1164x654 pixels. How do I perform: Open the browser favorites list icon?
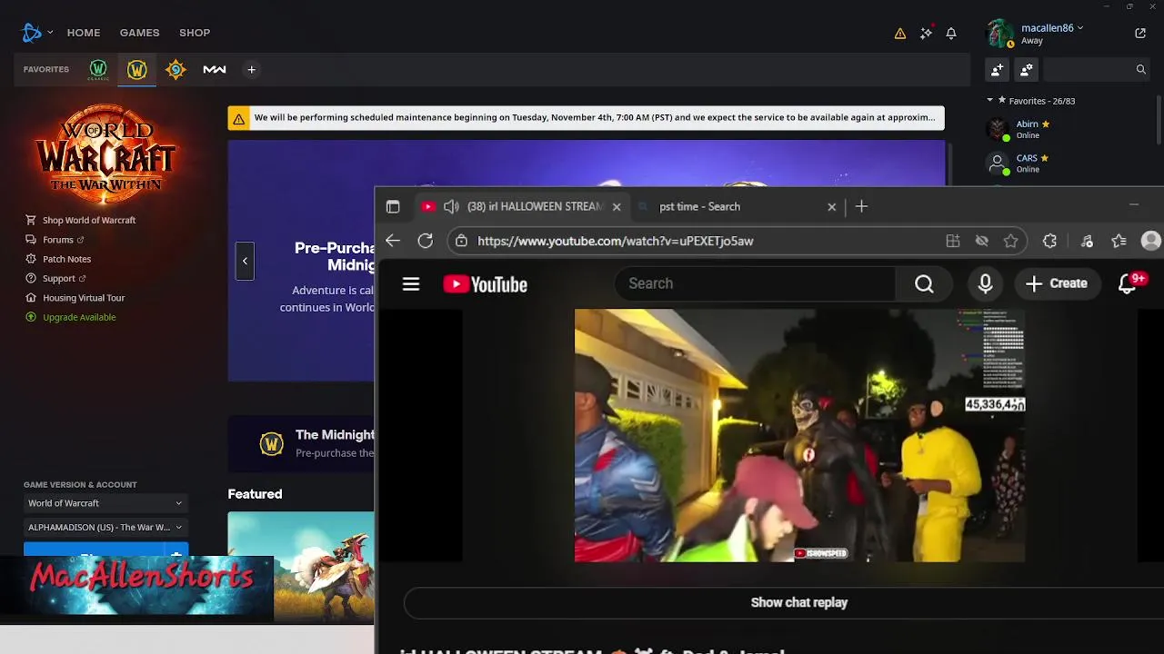[x=1119, y=241]
